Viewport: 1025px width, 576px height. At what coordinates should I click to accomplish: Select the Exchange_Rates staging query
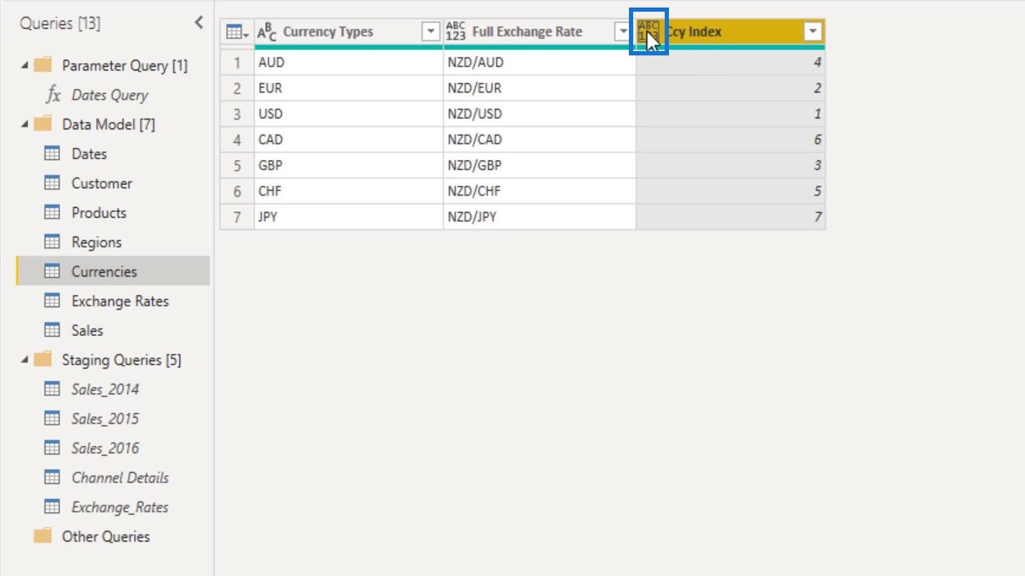click(x=120, y=507)
